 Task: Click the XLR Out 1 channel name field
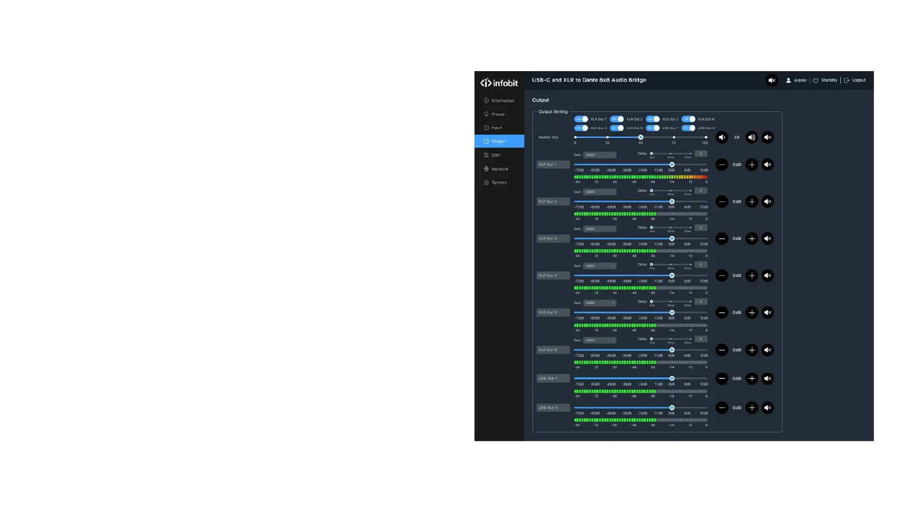(553, 165)
